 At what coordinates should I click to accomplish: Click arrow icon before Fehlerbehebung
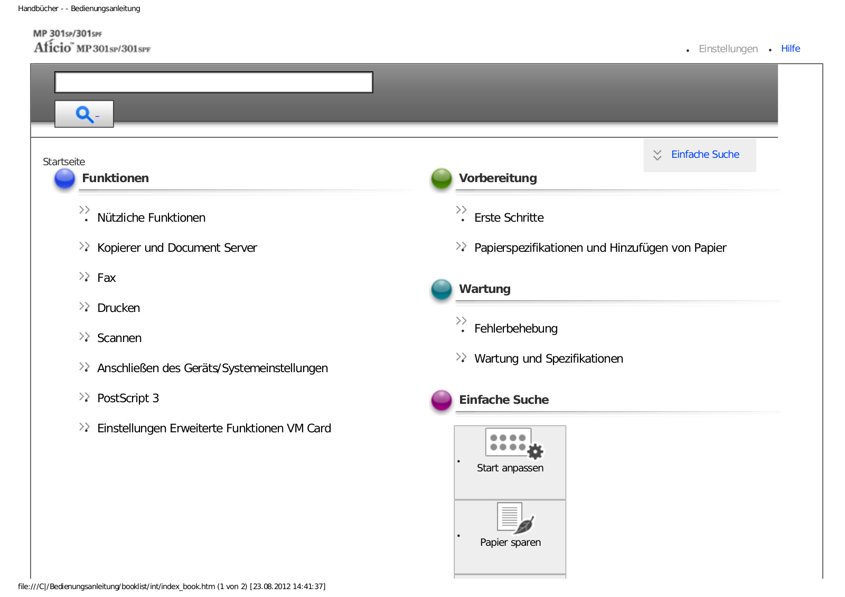click(461, 320)
